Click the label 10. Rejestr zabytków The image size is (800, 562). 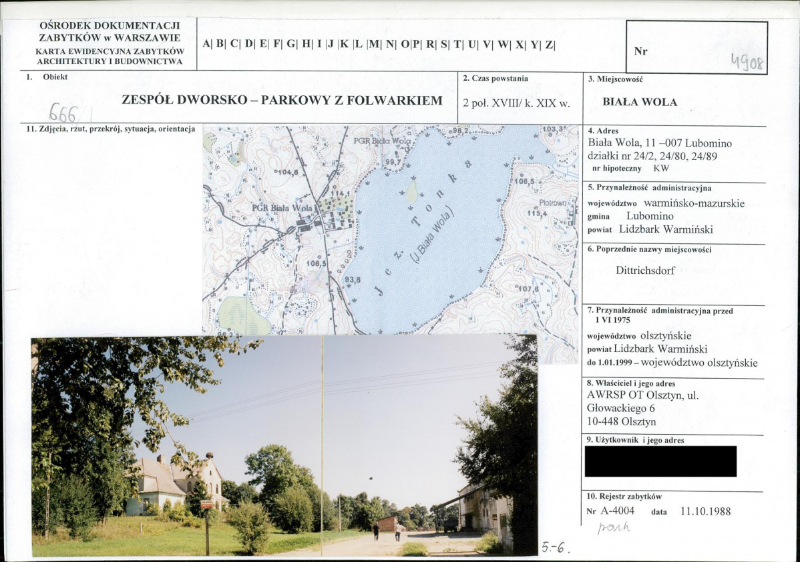click(x=624, y=497)
